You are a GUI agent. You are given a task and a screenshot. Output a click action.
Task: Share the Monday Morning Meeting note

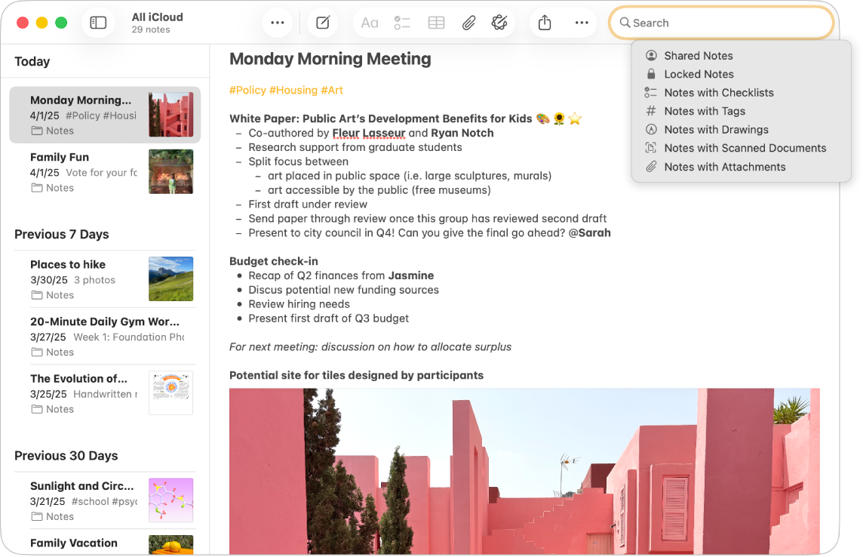click(x=545, y=23)
